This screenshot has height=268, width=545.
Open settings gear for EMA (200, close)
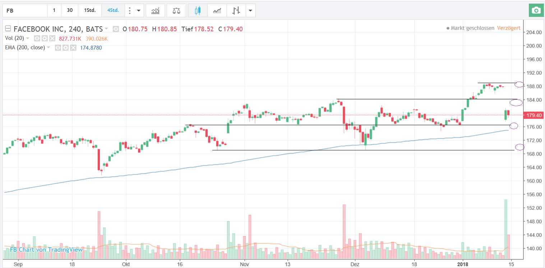[x=65, y=47]
